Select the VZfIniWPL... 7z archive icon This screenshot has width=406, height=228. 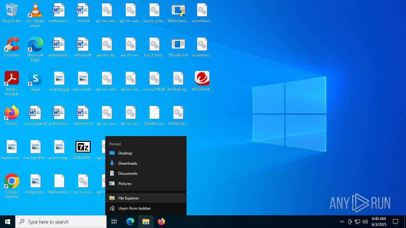click(83, 150)
